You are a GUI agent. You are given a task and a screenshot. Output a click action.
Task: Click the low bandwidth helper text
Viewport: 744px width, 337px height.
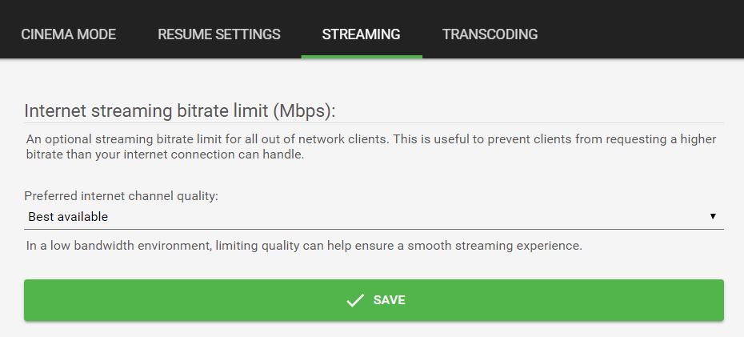[x=304, y=245]
